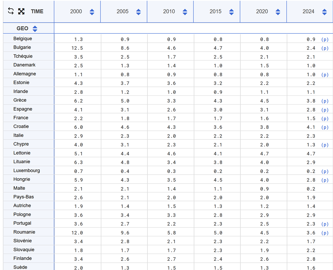Sort countries using GEO sort arrows
This screenshot has height=270, width=333.
(x=35, y=29)
